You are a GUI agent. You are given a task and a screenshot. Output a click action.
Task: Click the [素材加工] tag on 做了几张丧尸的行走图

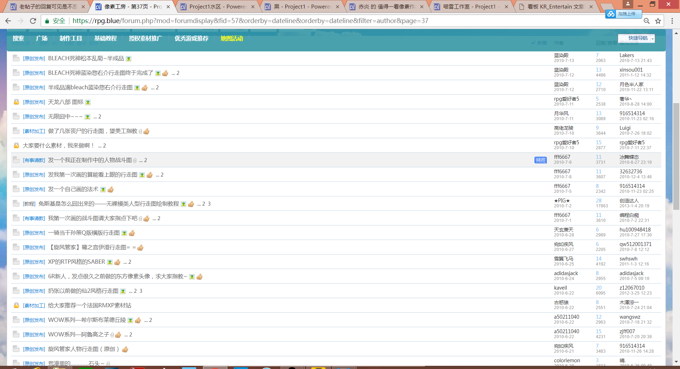click(x=34, y=132)
